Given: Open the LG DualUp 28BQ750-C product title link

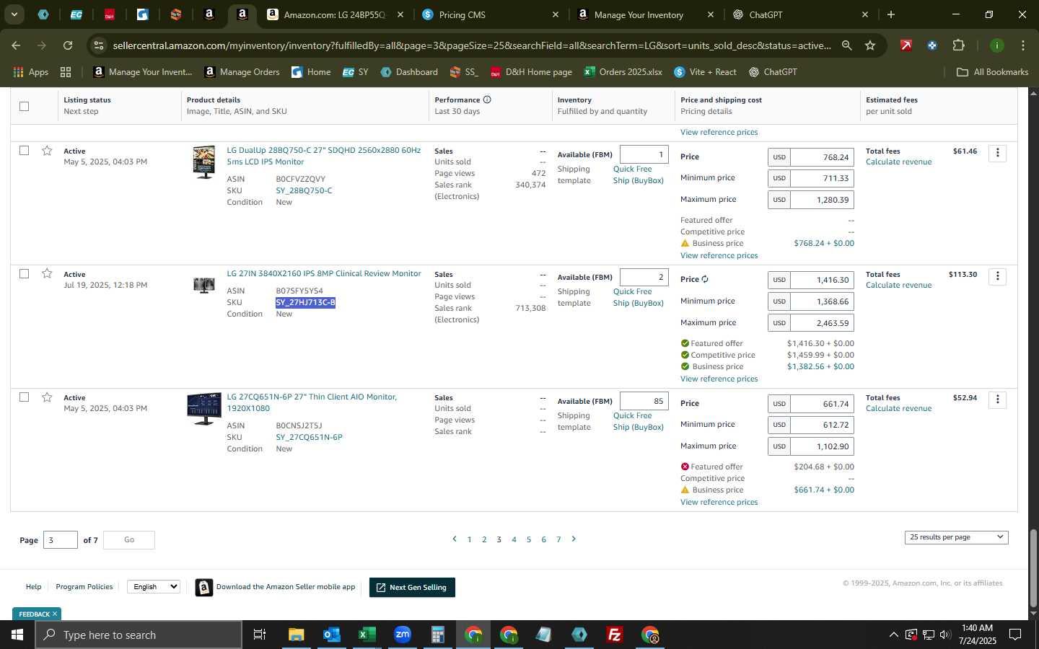Looking at the screenshot, I should [x=324, y=156].
